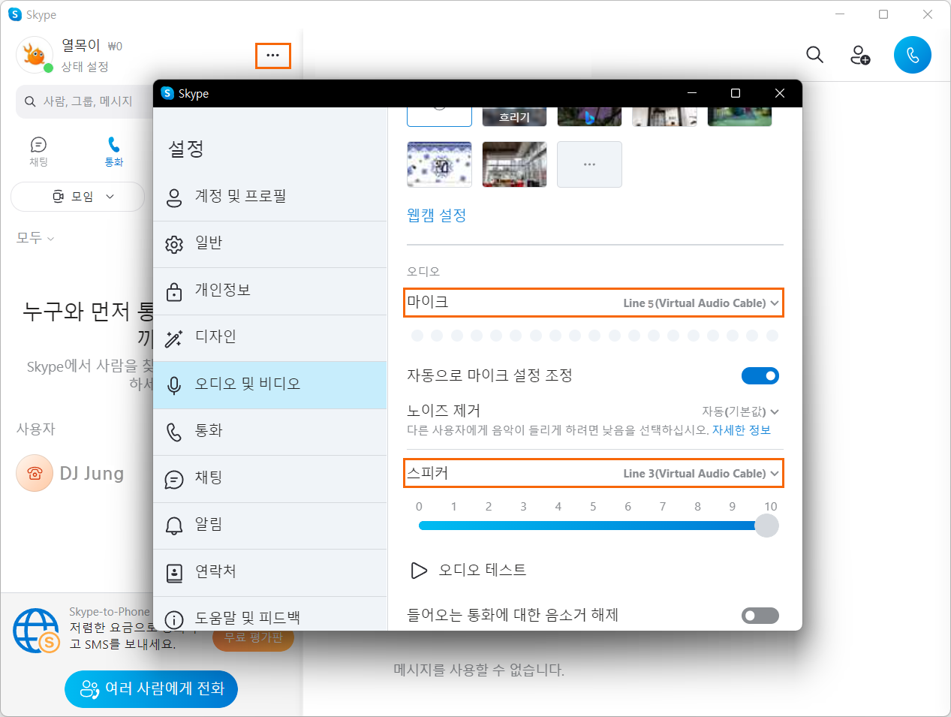Open the 자세한 정보 link

[x=742, y=430]
